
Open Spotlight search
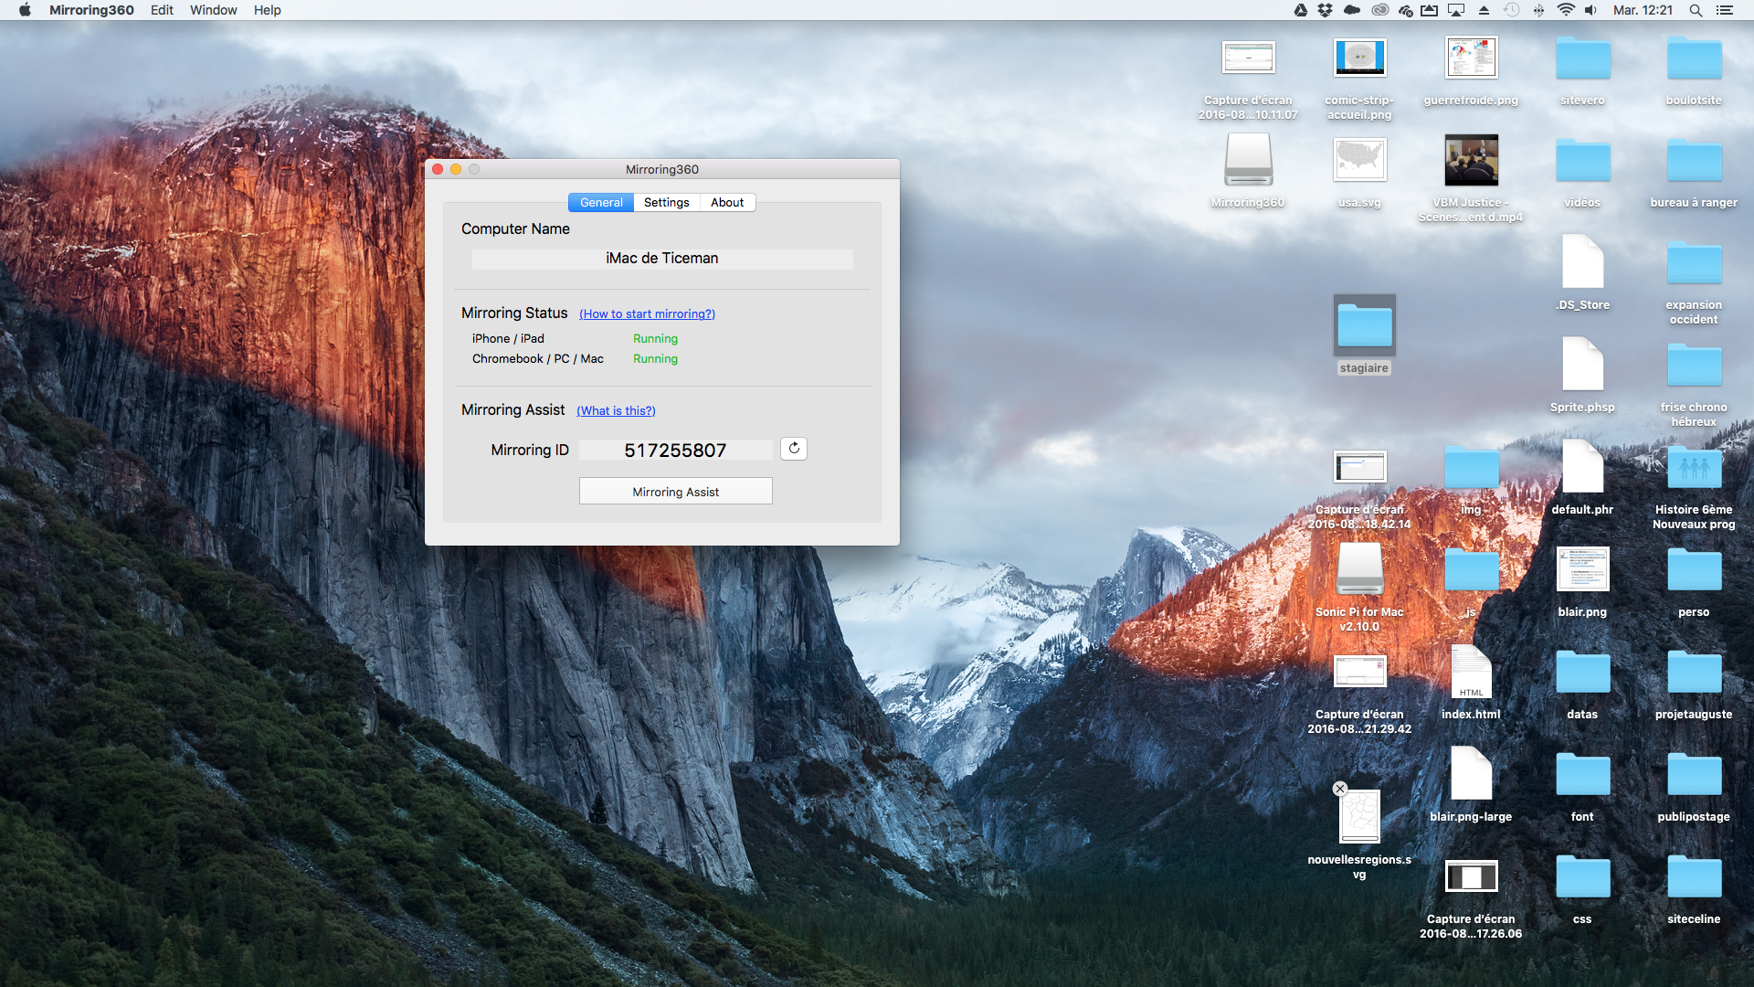[1696, 10]
